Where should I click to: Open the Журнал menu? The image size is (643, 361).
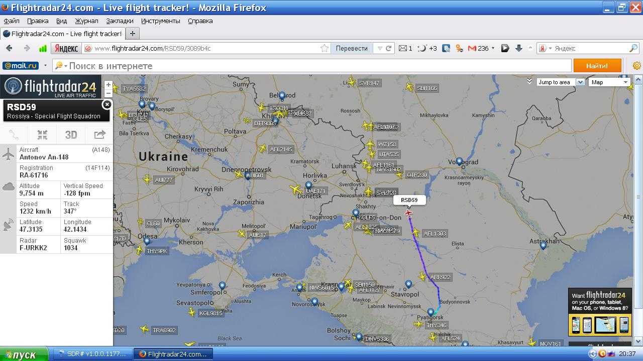click(86, 21)
